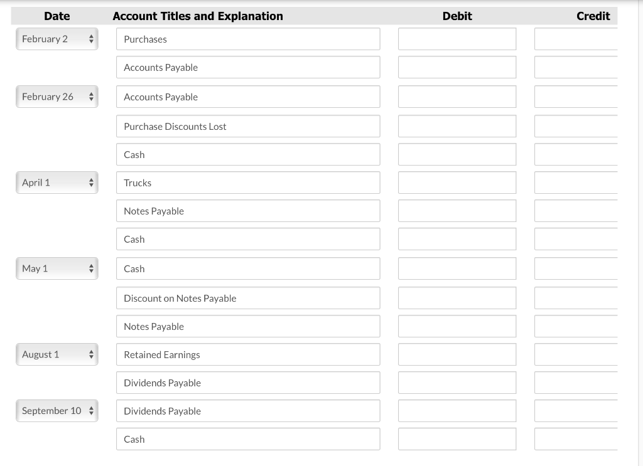Open the April 1 date dropdown
Screen dimensions: 643x466
57,183
